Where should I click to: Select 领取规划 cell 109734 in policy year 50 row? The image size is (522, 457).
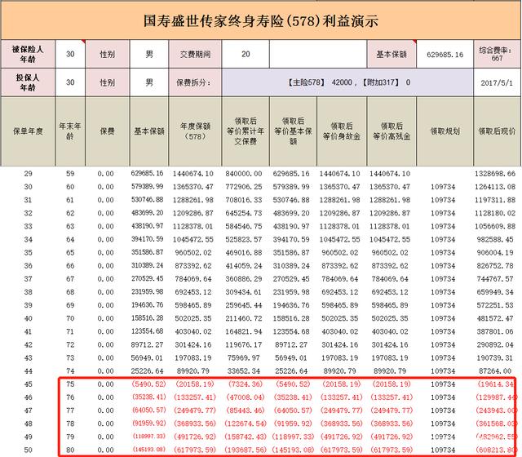pyautogui.click(x=443, y=450)
